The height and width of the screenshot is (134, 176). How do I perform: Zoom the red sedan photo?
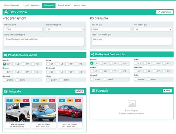[62, 100]
